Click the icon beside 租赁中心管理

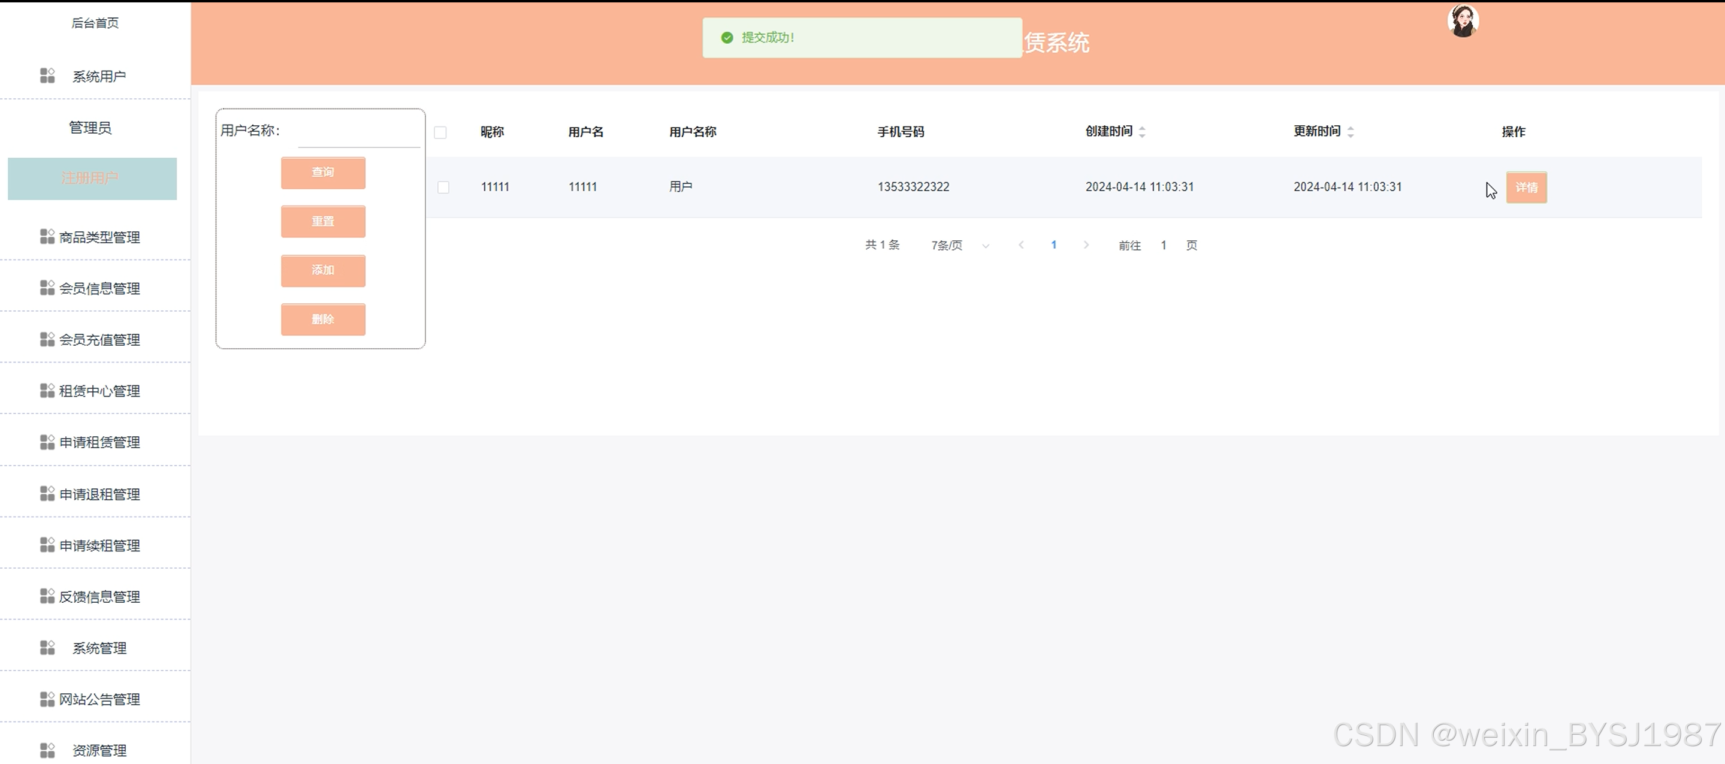[x=47, y=390]
